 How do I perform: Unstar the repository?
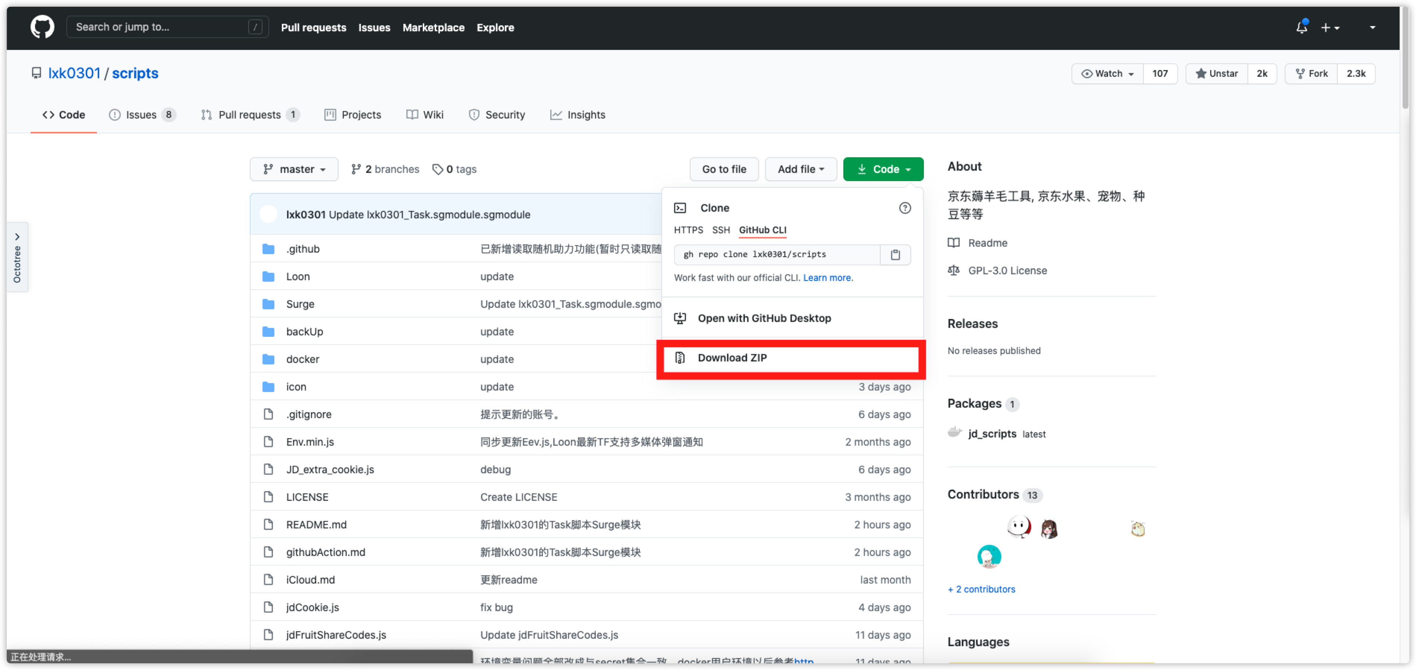tap(1217, 74)
